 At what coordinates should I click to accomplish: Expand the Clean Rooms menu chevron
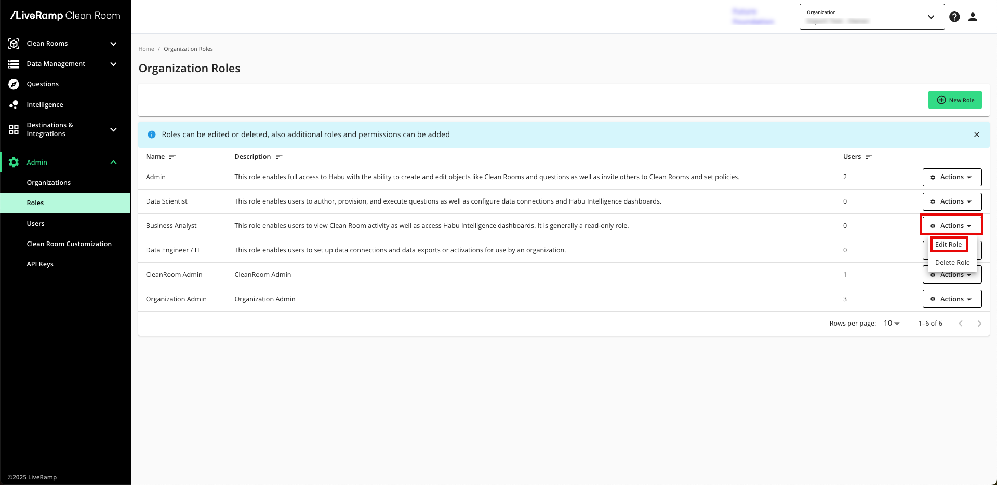pyautogui.click(x=113, y=44)
